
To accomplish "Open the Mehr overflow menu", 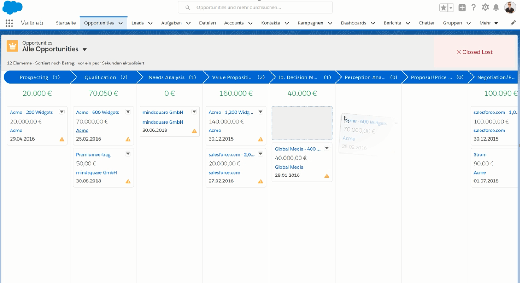I will click(x=489, y=23).
